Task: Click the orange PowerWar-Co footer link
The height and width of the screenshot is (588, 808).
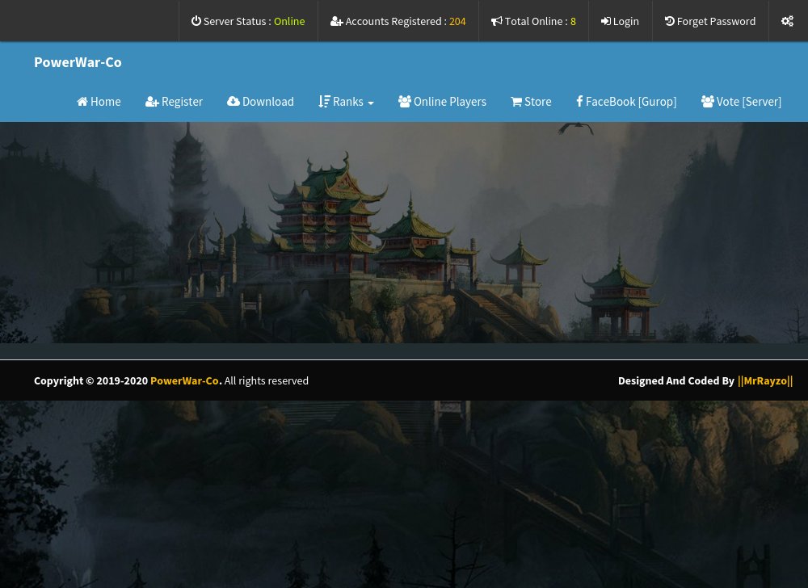Action: click(184, 380)
